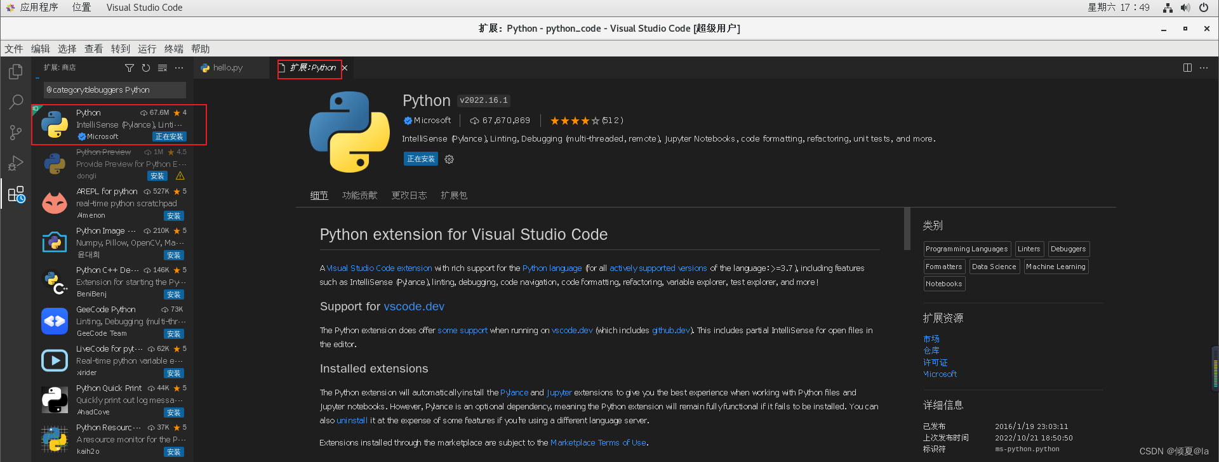Viewport: 1219px width, 462px height.
Task: Click the Data Science category tag
Action: (994, 267)
